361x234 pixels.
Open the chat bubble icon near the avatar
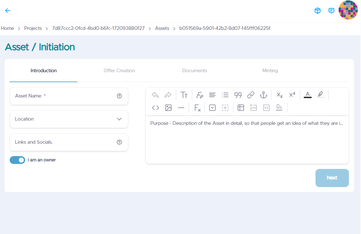point(331,10)
